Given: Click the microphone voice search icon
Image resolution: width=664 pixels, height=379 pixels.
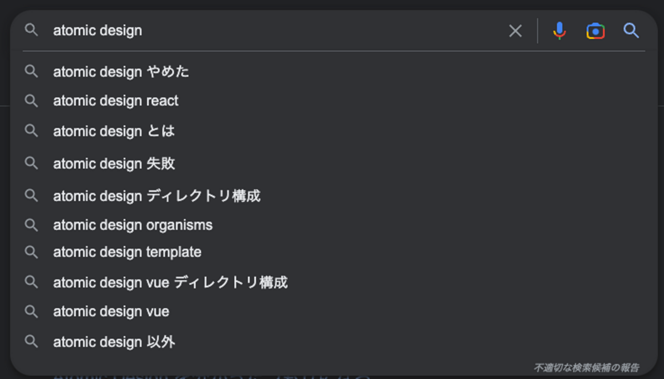Looking at the screenshot, I should pyautogui.click(x=559, y=30).
